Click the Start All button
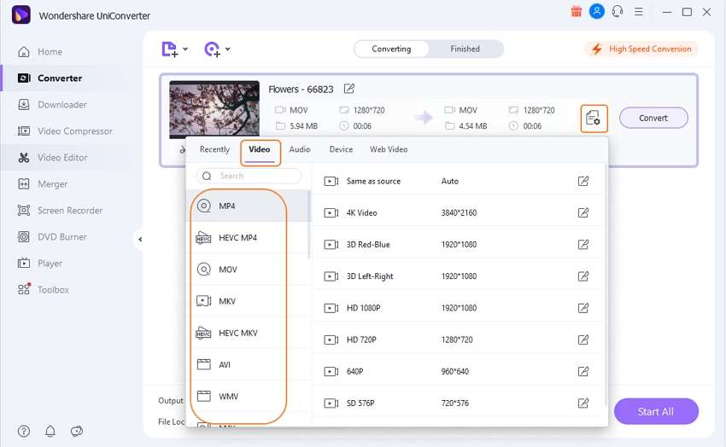This screenshot has width=726, height=447. point(656,411)
